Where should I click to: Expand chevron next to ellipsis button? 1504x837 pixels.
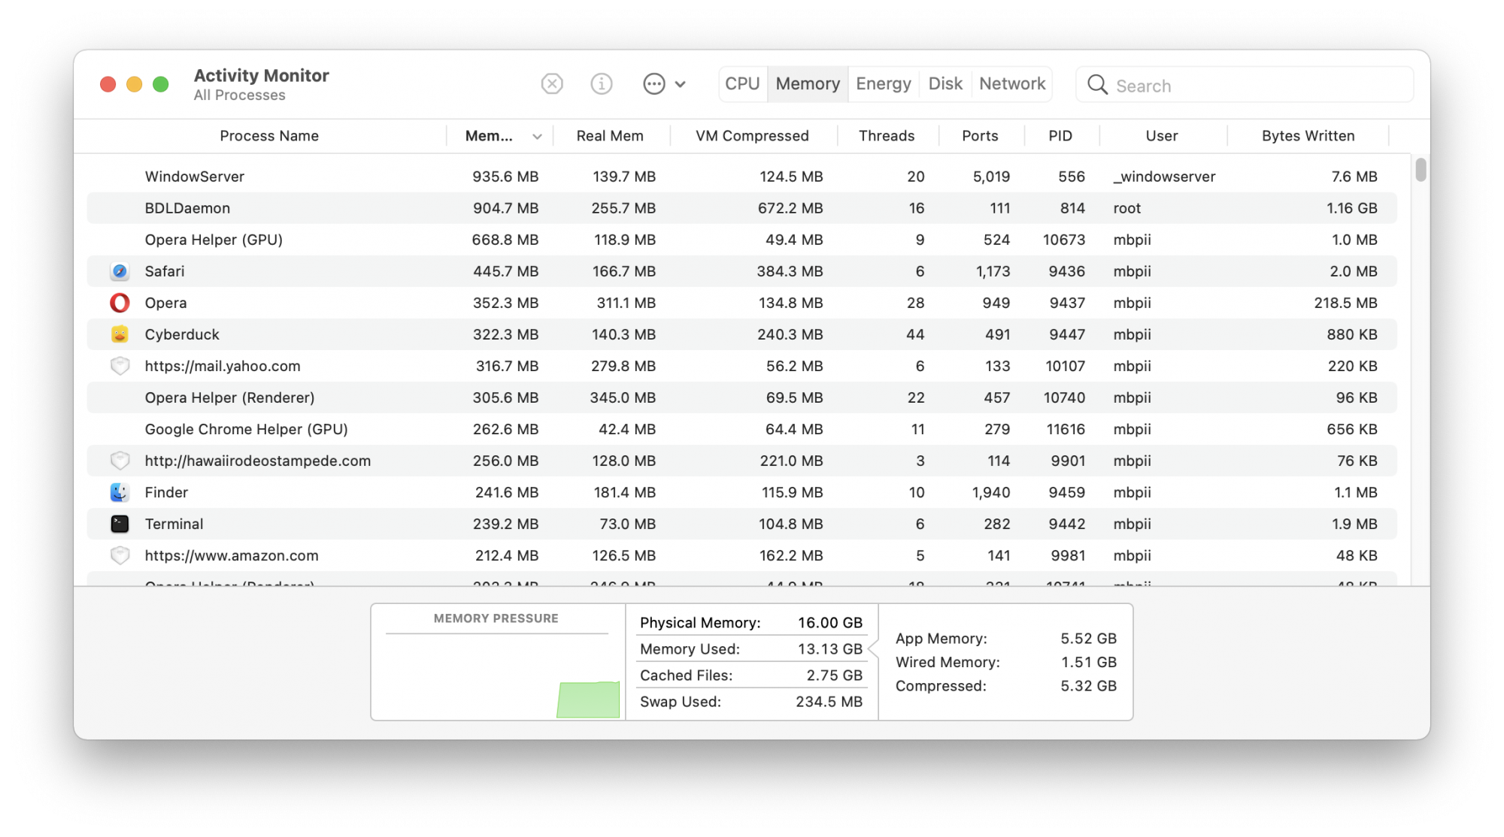pyautogui.click(x=681, y=84)
